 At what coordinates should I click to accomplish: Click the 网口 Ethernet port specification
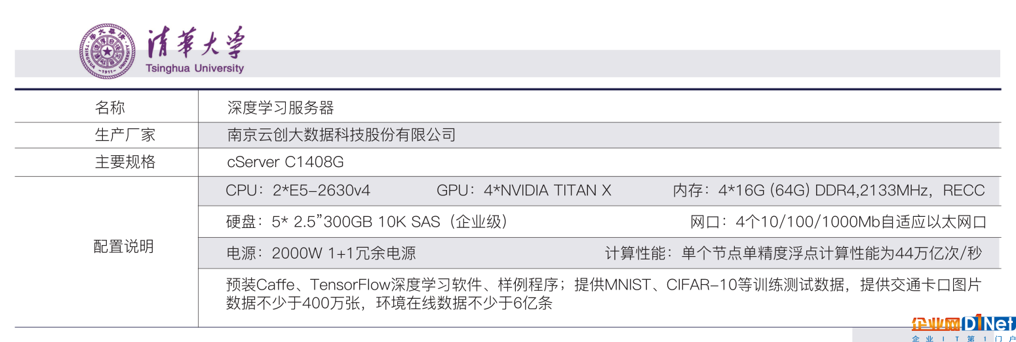coord(838,222)
